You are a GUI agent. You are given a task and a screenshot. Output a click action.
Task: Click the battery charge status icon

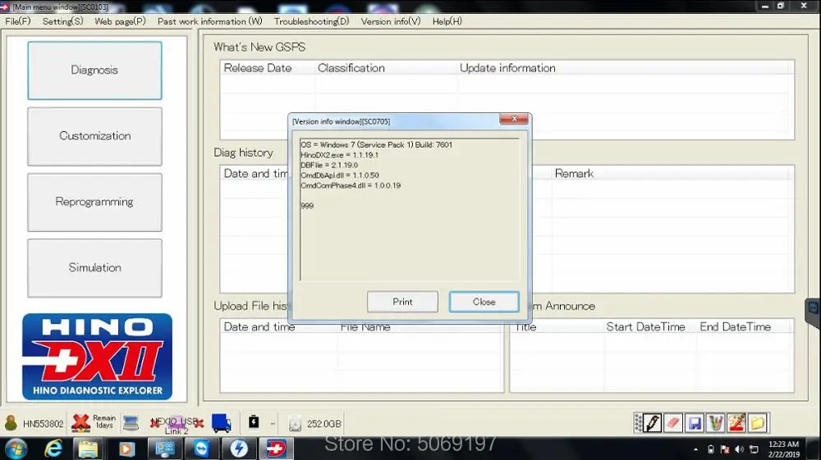(x=254, y=421)
